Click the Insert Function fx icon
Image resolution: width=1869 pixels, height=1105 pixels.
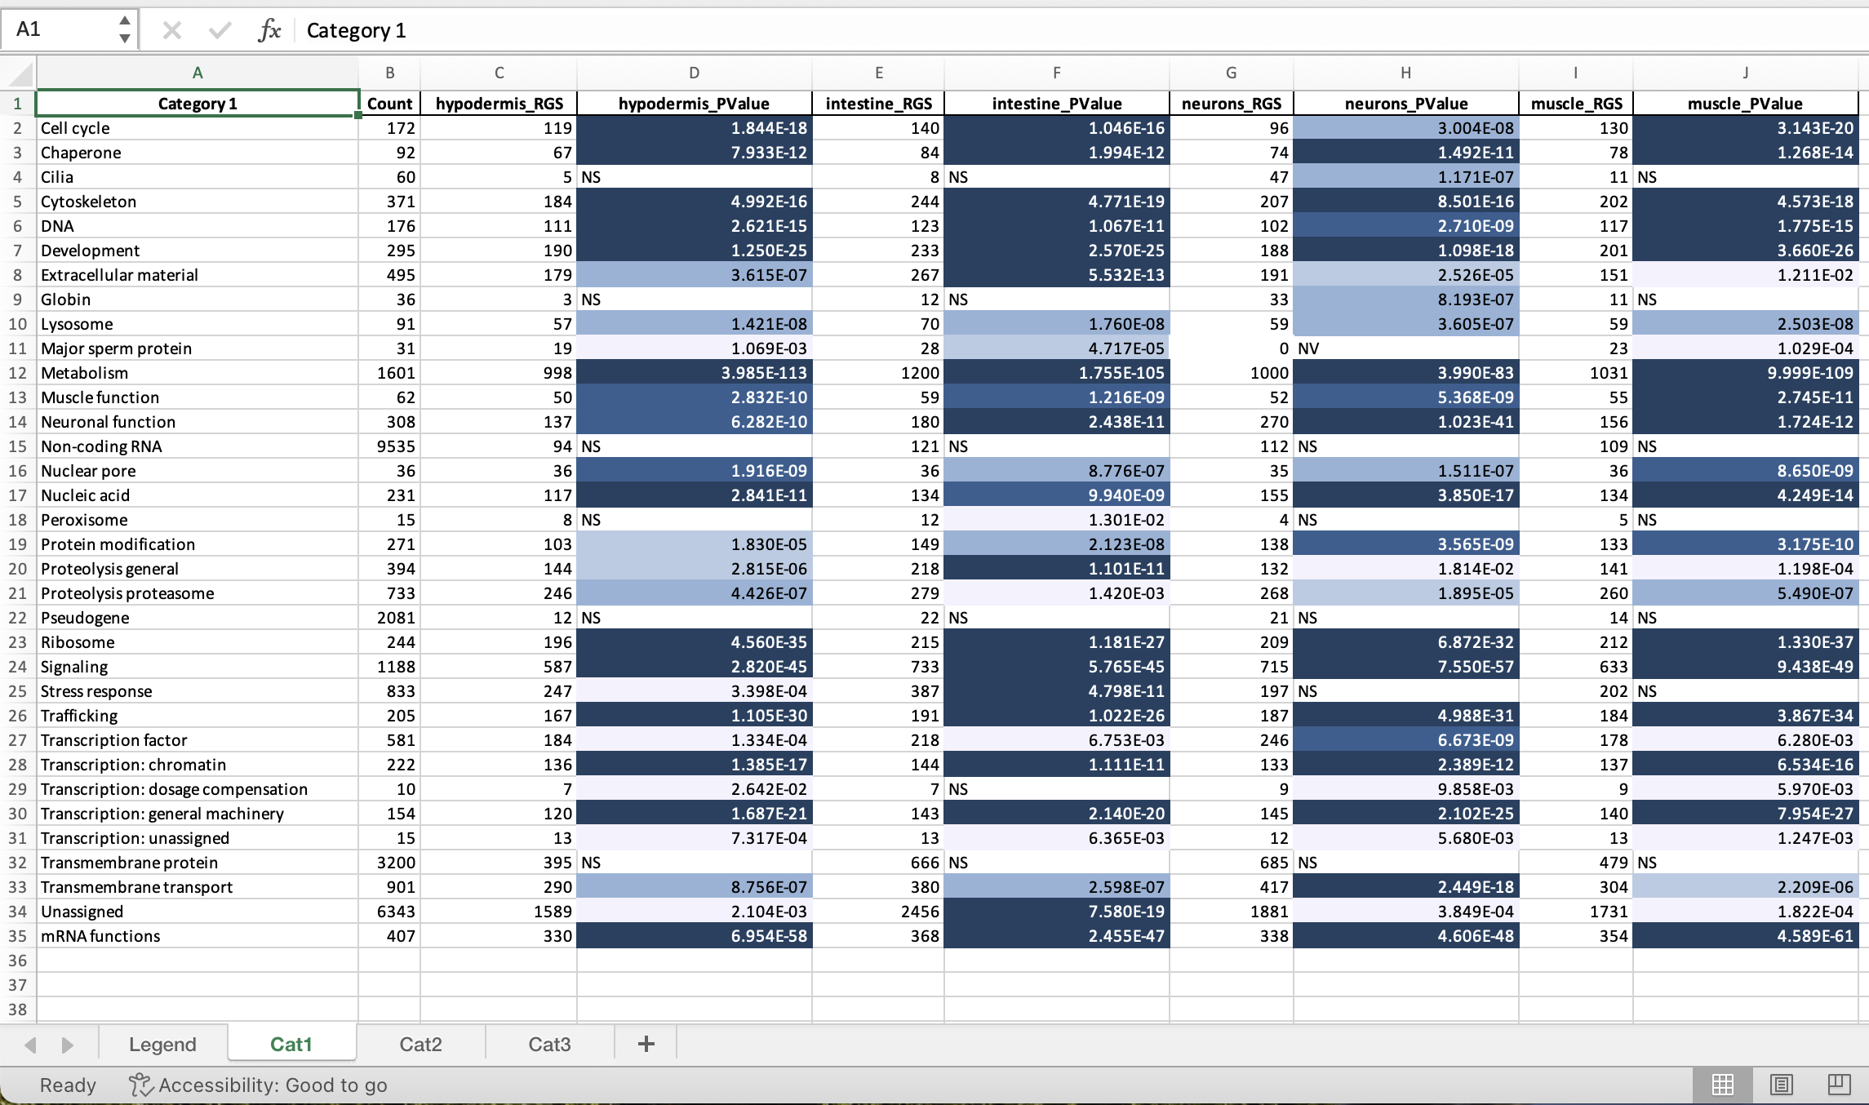tap(269, 31)
